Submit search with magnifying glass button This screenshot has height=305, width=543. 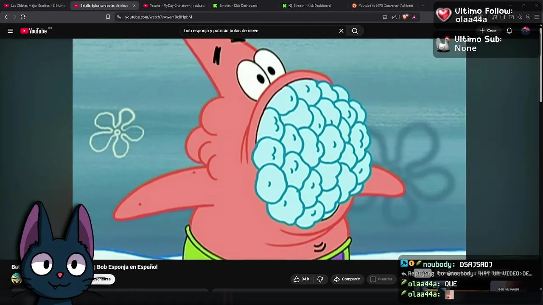coord(355,30)
